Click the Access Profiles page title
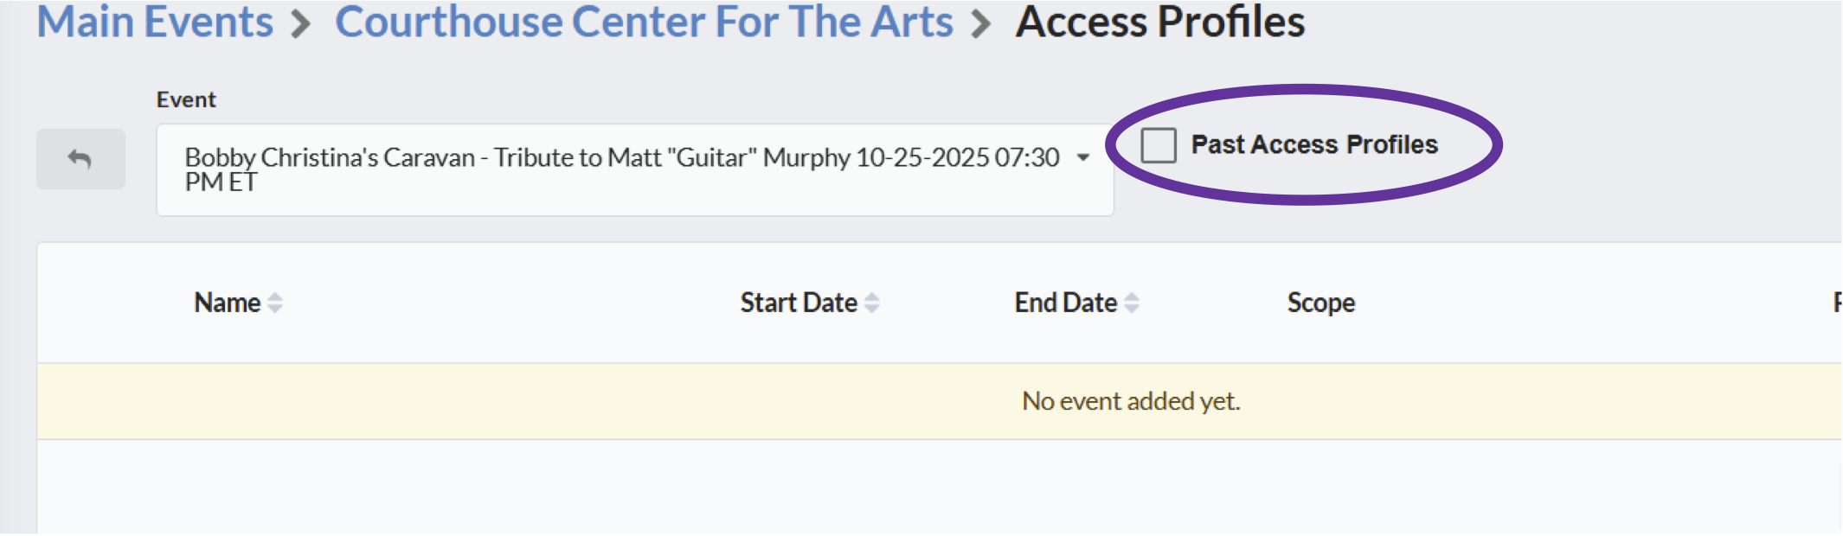 (x=1160, y=22)
